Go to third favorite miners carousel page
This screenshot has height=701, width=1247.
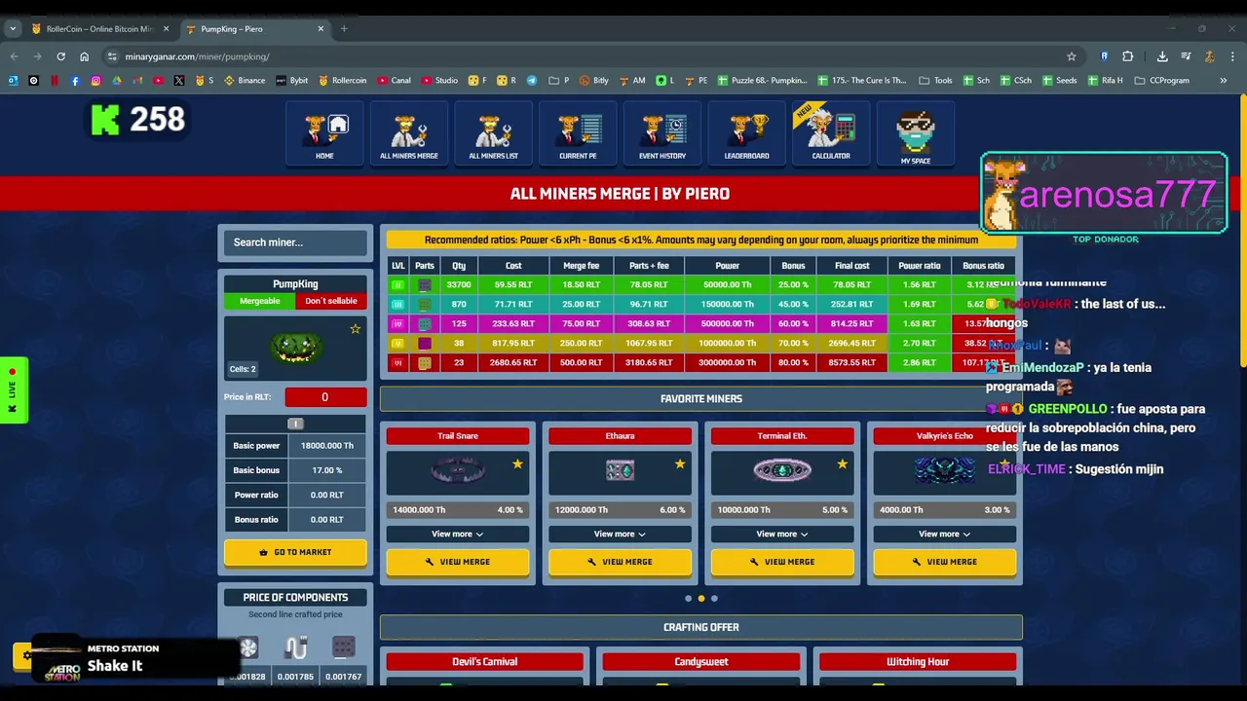(x=714, y=599)
